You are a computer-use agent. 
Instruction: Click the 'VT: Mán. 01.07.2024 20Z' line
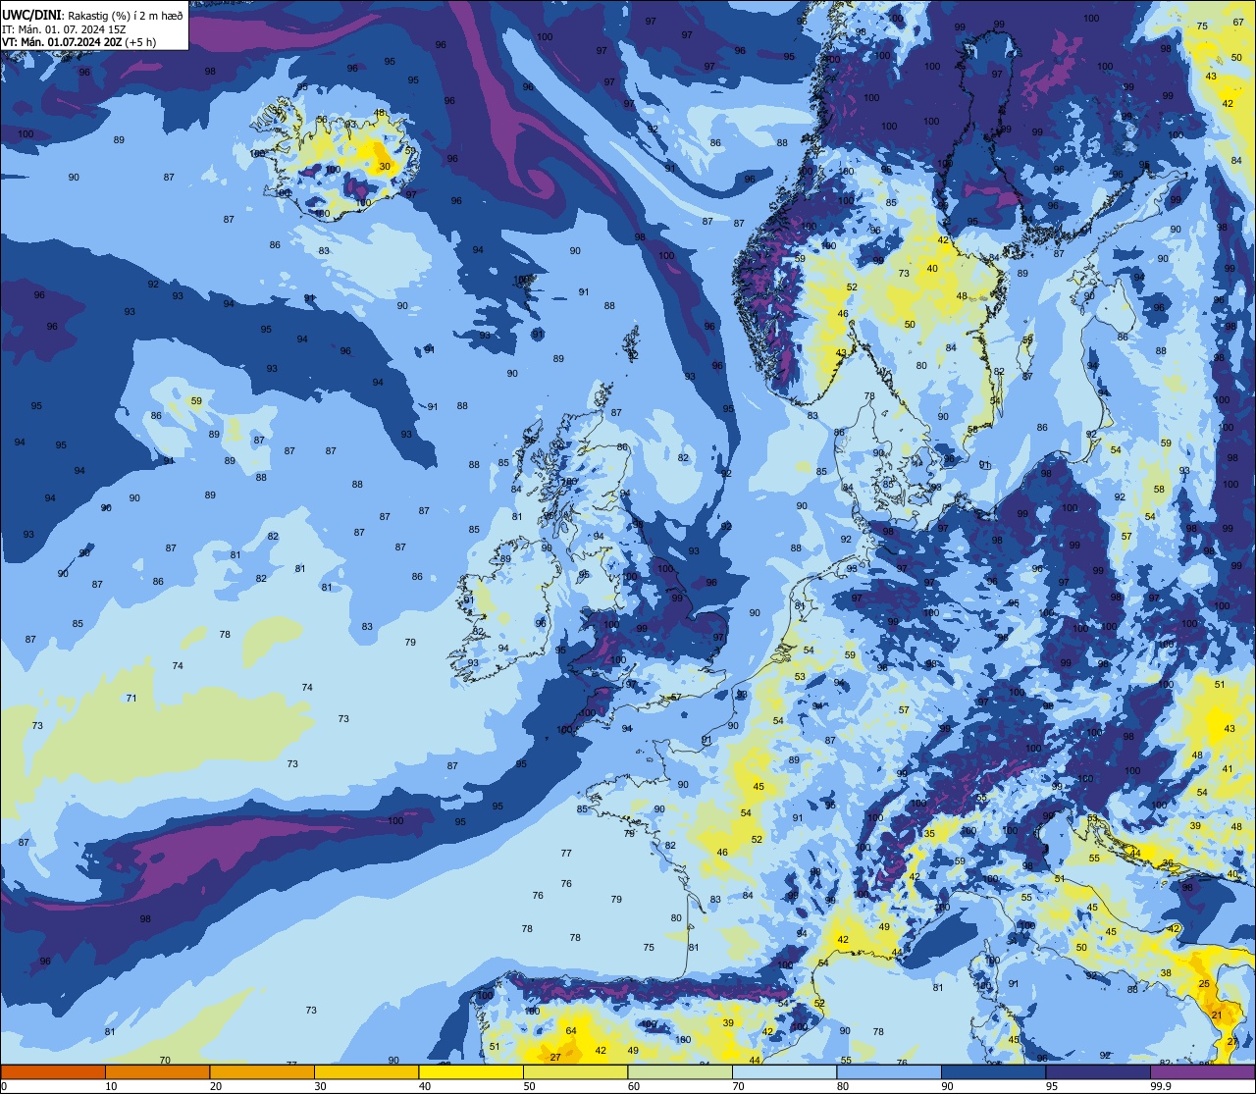coord(62,42)
